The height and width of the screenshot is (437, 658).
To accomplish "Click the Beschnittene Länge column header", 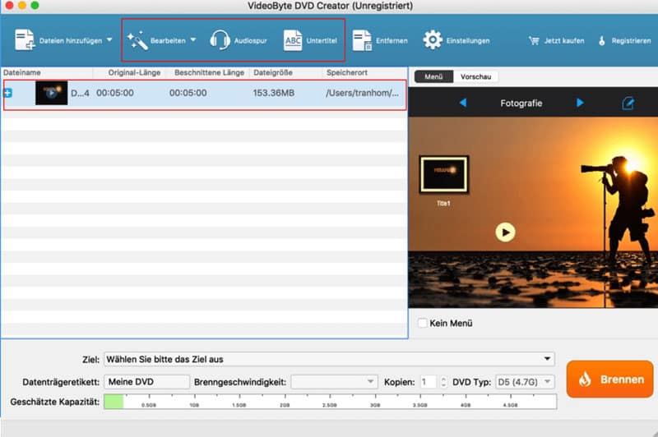I will (210, 72).
